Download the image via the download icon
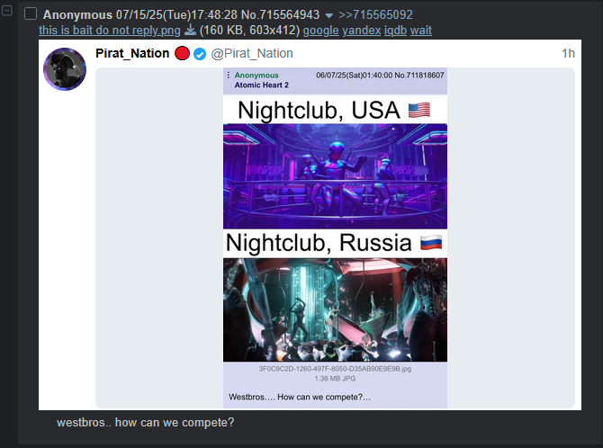This screenshot has width=603, height=448. (190, 30)
